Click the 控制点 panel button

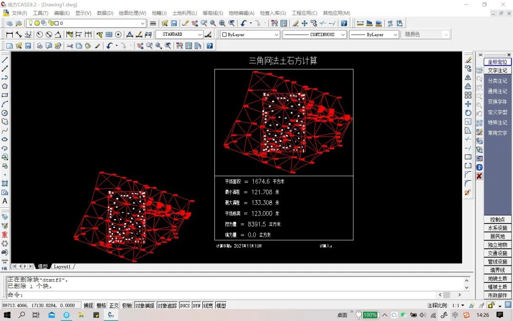(497, 219)
